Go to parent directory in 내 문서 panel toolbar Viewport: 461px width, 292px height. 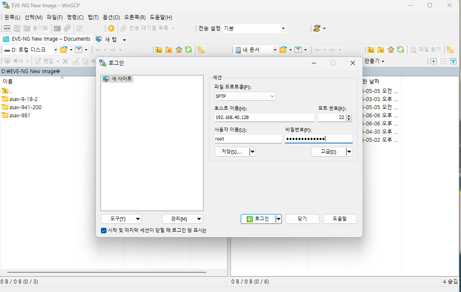point(371,50)
